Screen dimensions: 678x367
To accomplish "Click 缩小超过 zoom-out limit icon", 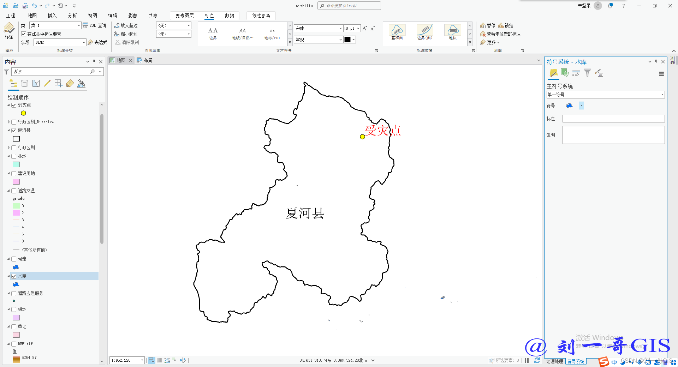I will point(117,34).
